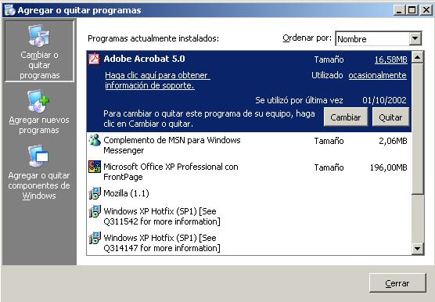
Task: Select Windows XP Hotfix Q311542 entry
Action: [x=249, y=216]
